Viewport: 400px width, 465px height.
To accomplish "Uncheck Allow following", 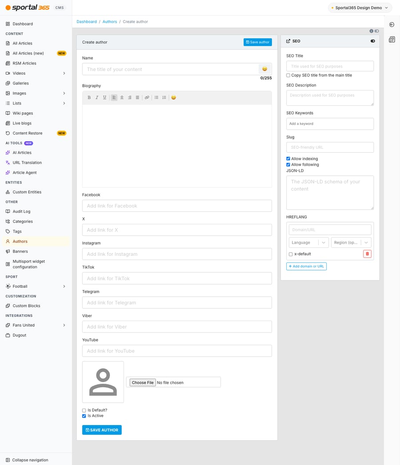I will pos(288,165).
